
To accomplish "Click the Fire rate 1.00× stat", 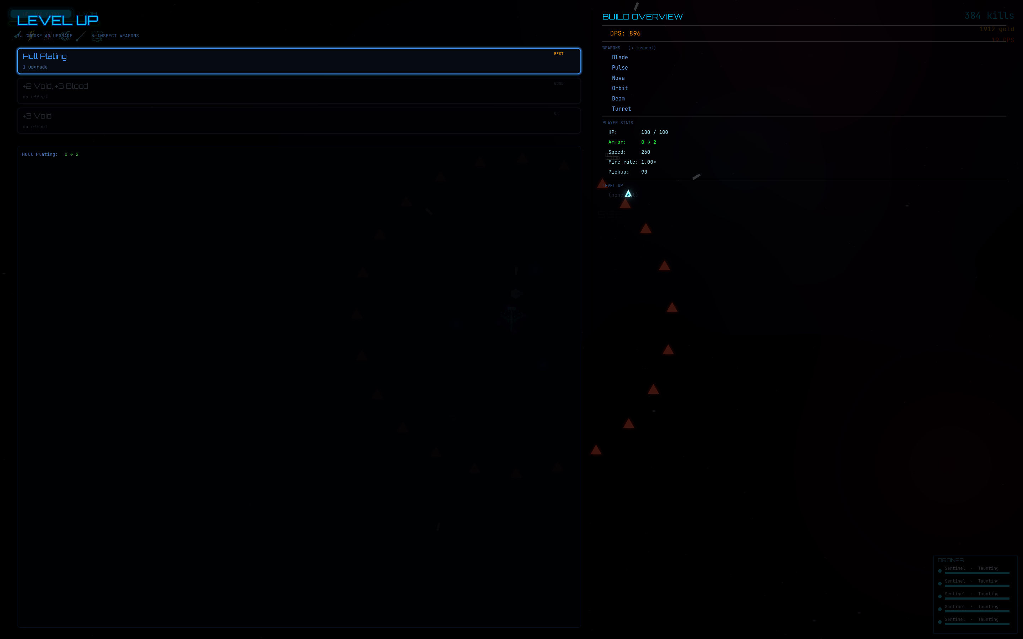I will tap(632, 162).
